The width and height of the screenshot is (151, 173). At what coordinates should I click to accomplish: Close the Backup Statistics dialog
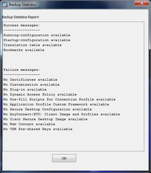coord(142,3)
